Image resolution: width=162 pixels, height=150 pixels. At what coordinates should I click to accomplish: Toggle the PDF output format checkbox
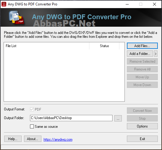point(32,109)
